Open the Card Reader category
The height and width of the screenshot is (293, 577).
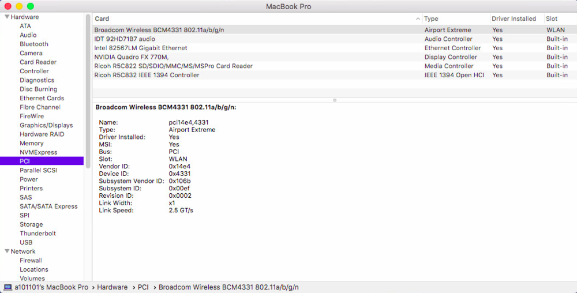pyautogui.click(x=38, y=62)
